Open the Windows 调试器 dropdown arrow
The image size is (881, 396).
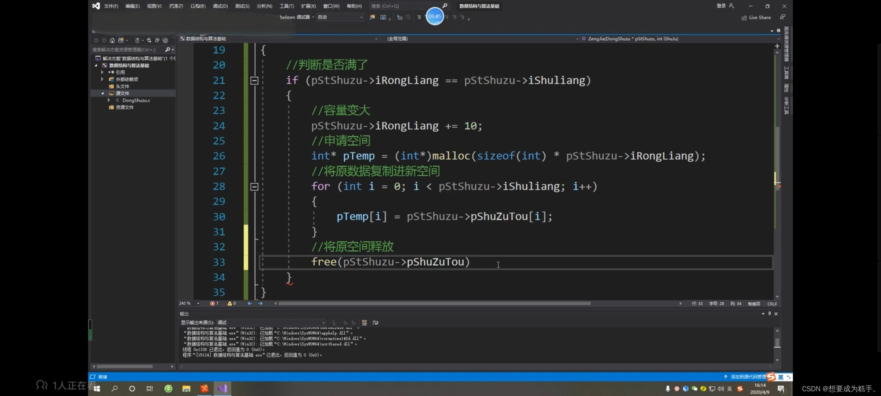(x=313, y=17)
